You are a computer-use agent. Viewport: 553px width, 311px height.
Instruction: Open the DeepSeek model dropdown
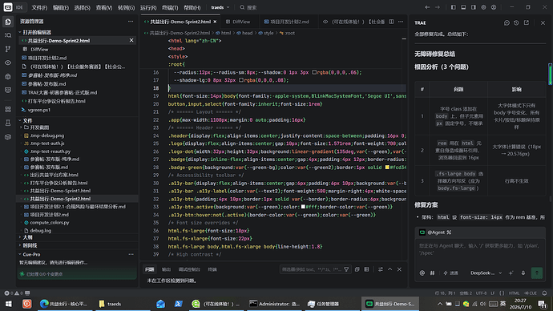point(486,273)
